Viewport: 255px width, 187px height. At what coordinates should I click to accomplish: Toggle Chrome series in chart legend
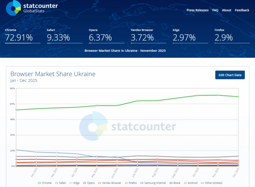click(45, 183)
